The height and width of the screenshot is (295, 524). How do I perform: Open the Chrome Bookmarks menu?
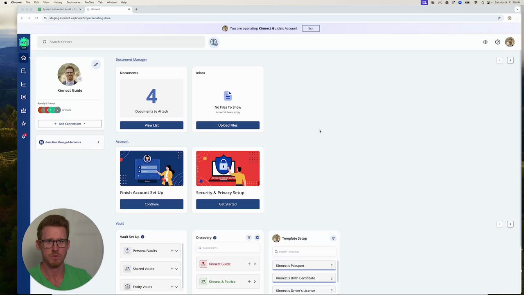pyautogui.click(x=73, y=2)
